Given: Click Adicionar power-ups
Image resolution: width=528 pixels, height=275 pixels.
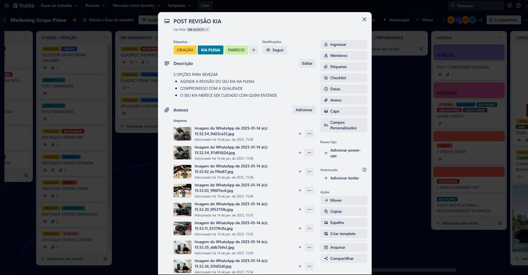Looking at the screenshot, I should point(344,153).
